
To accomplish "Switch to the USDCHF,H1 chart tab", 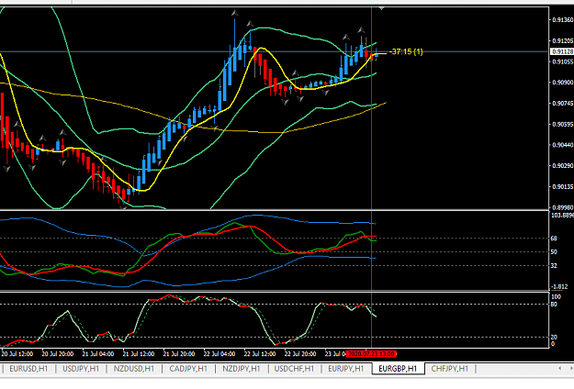I will coord(294,369).
